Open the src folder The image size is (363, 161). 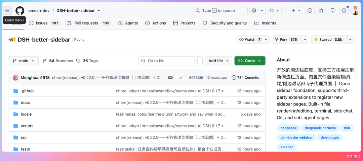point(24,137)
